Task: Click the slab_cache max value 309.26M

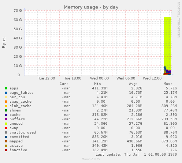Action: (x=169, y=106)
